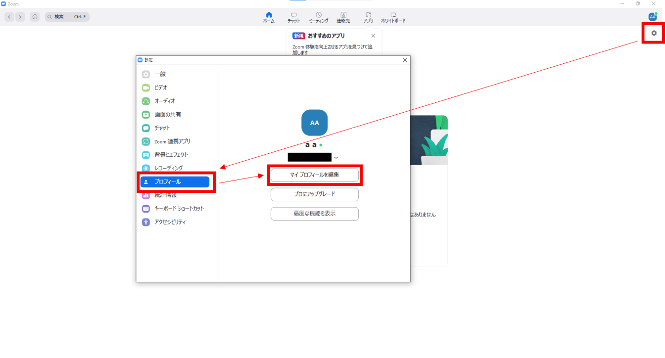
Task: Select ビデオ settings category
Action: click(x=175, y=88)
